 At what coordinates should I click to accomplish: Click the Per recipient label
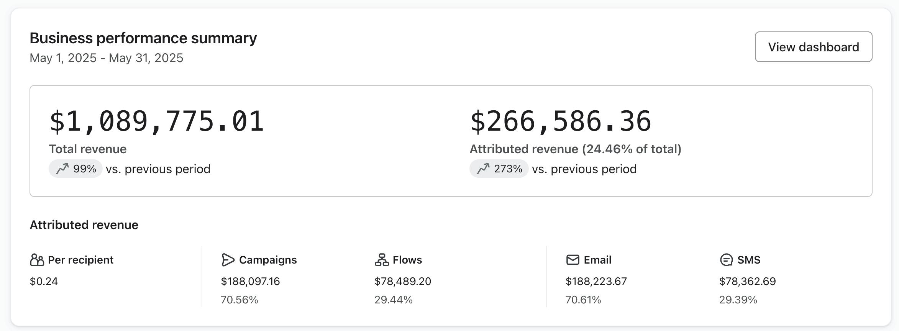point(80,260)
